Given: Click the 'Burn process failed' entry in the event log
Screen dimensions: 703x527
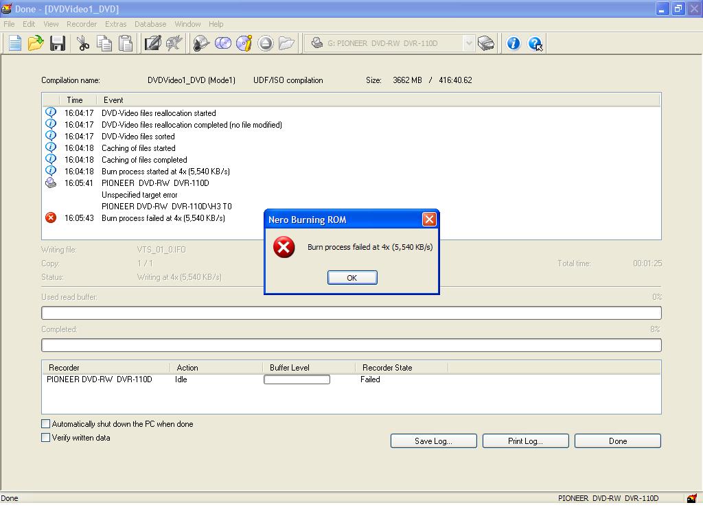Looking at the screenshot, I should click(163, 218).
